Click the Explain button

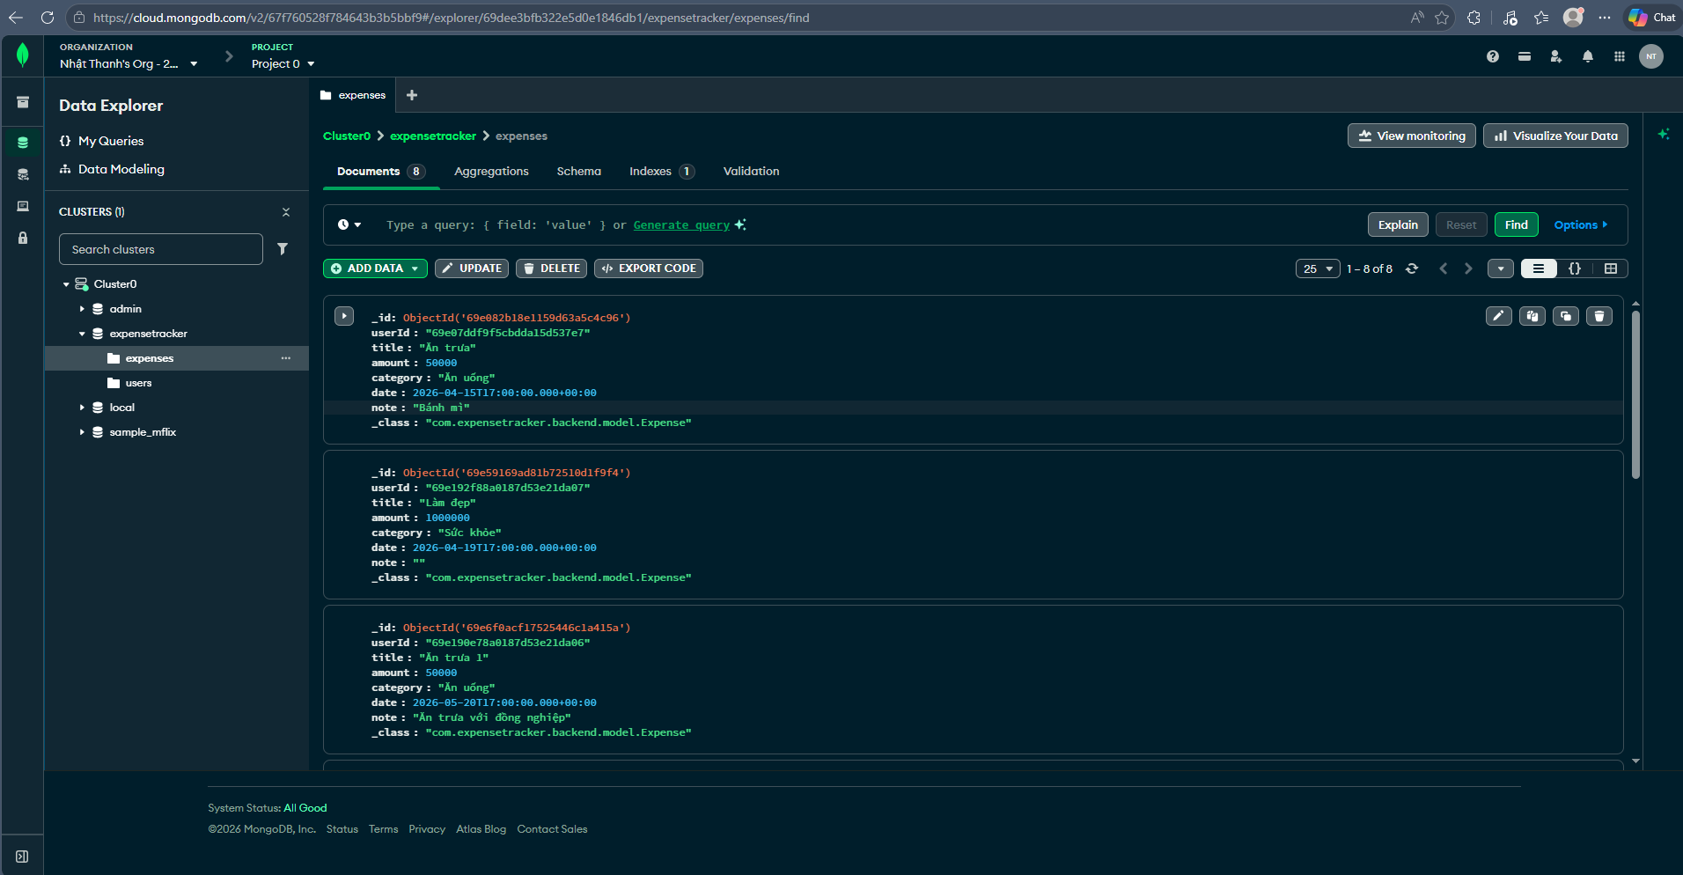[1398, 224]
